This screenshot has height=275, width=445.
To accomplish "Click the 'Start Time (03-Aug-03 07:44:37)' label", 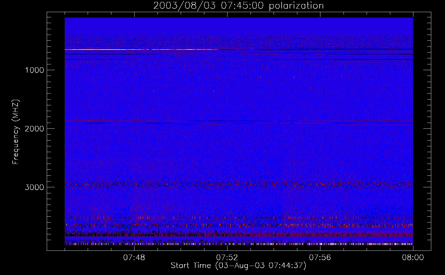I will point(238,266).
